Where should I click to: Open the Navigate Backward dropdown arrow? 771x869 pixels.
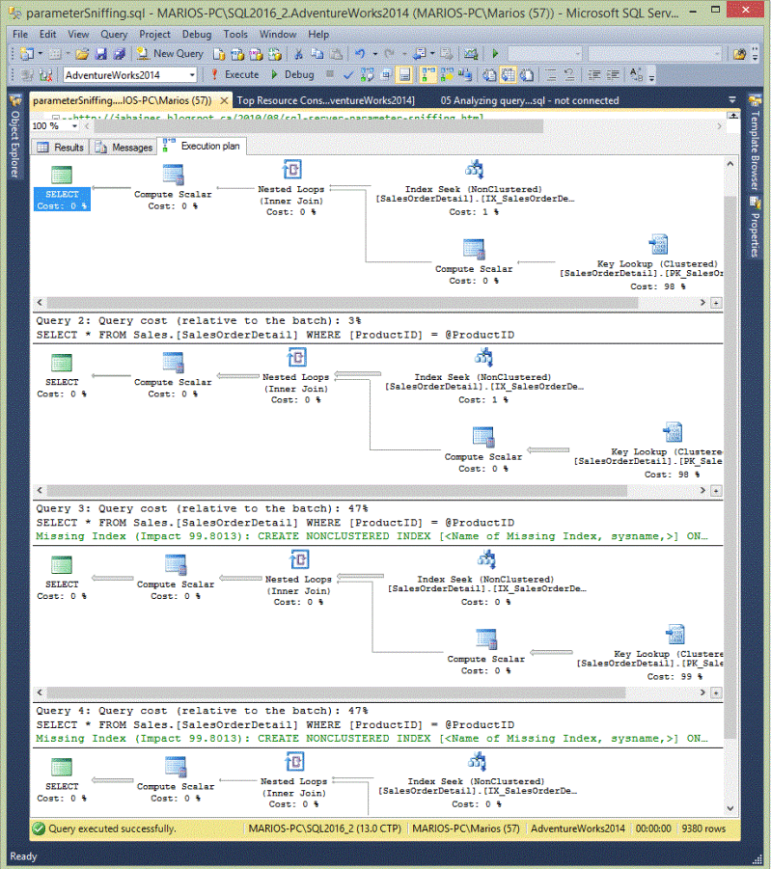(432, 54)
